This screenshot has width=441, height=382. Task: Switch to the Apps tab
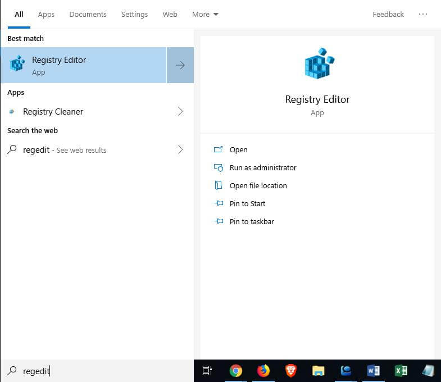46,15
